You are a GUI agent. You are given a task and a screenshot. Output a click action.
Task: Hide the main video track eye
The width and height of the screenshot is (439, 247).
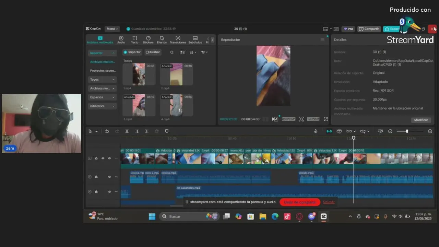click(x=103, y=158)
